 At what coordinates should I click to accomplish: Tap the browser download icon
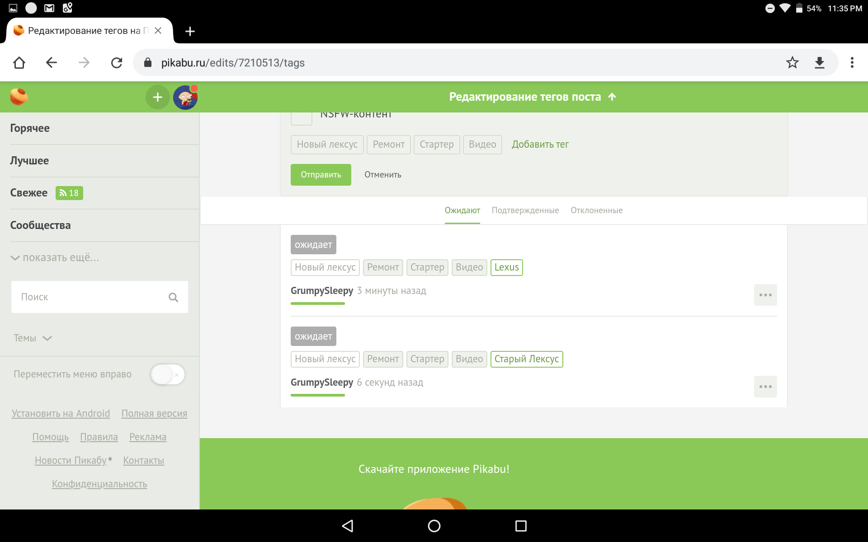pyautogui.click(x=819, y=63)
